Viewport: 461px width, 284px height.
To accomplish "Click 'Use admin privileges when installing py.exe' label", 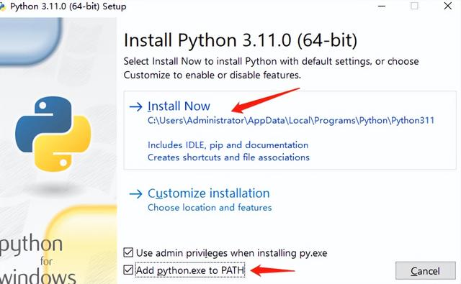I will coord(232,253).
